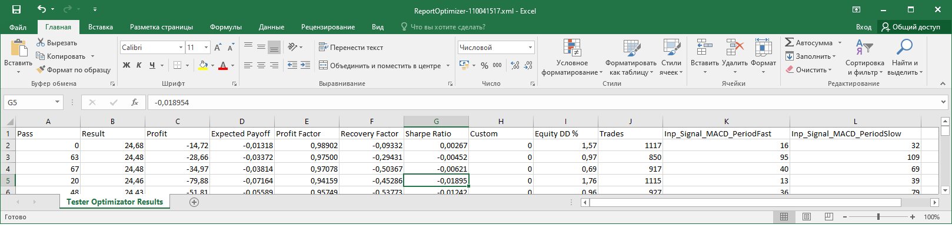This screenshot has width=952, height=251.
Task: Click the Percent Style icon
Action: 484,65
